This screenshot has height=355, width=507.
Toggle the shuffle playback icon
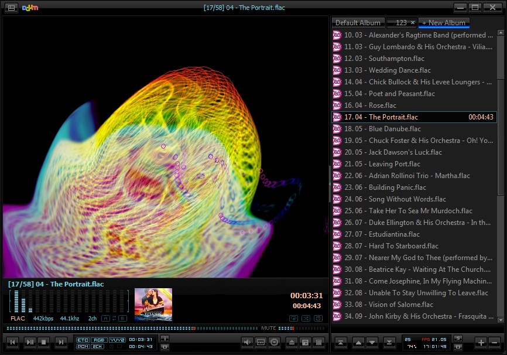point(306,319)
